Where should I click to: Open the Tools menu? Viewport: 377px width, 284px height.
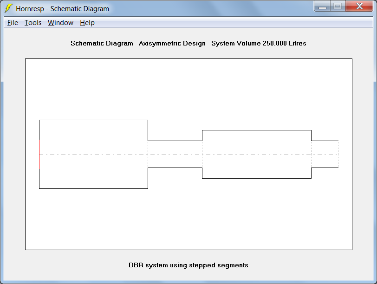point(33,23)
